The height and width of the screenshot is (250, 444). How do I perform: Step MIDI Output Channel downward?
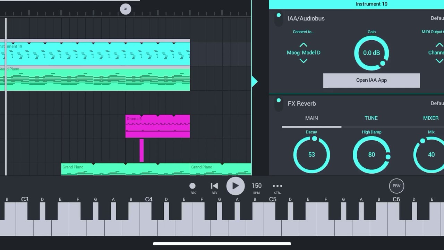click(439, 61)
